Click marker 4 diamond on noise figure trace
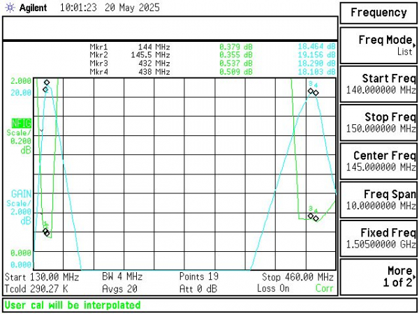The height and width of the screenshot is (314, 419). pos(316,218)
